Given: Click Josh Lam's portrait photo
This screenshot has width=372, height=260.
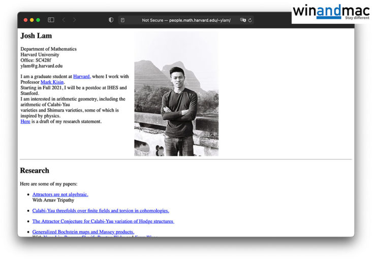Looking at the screenshot, I should click(176, 94).
